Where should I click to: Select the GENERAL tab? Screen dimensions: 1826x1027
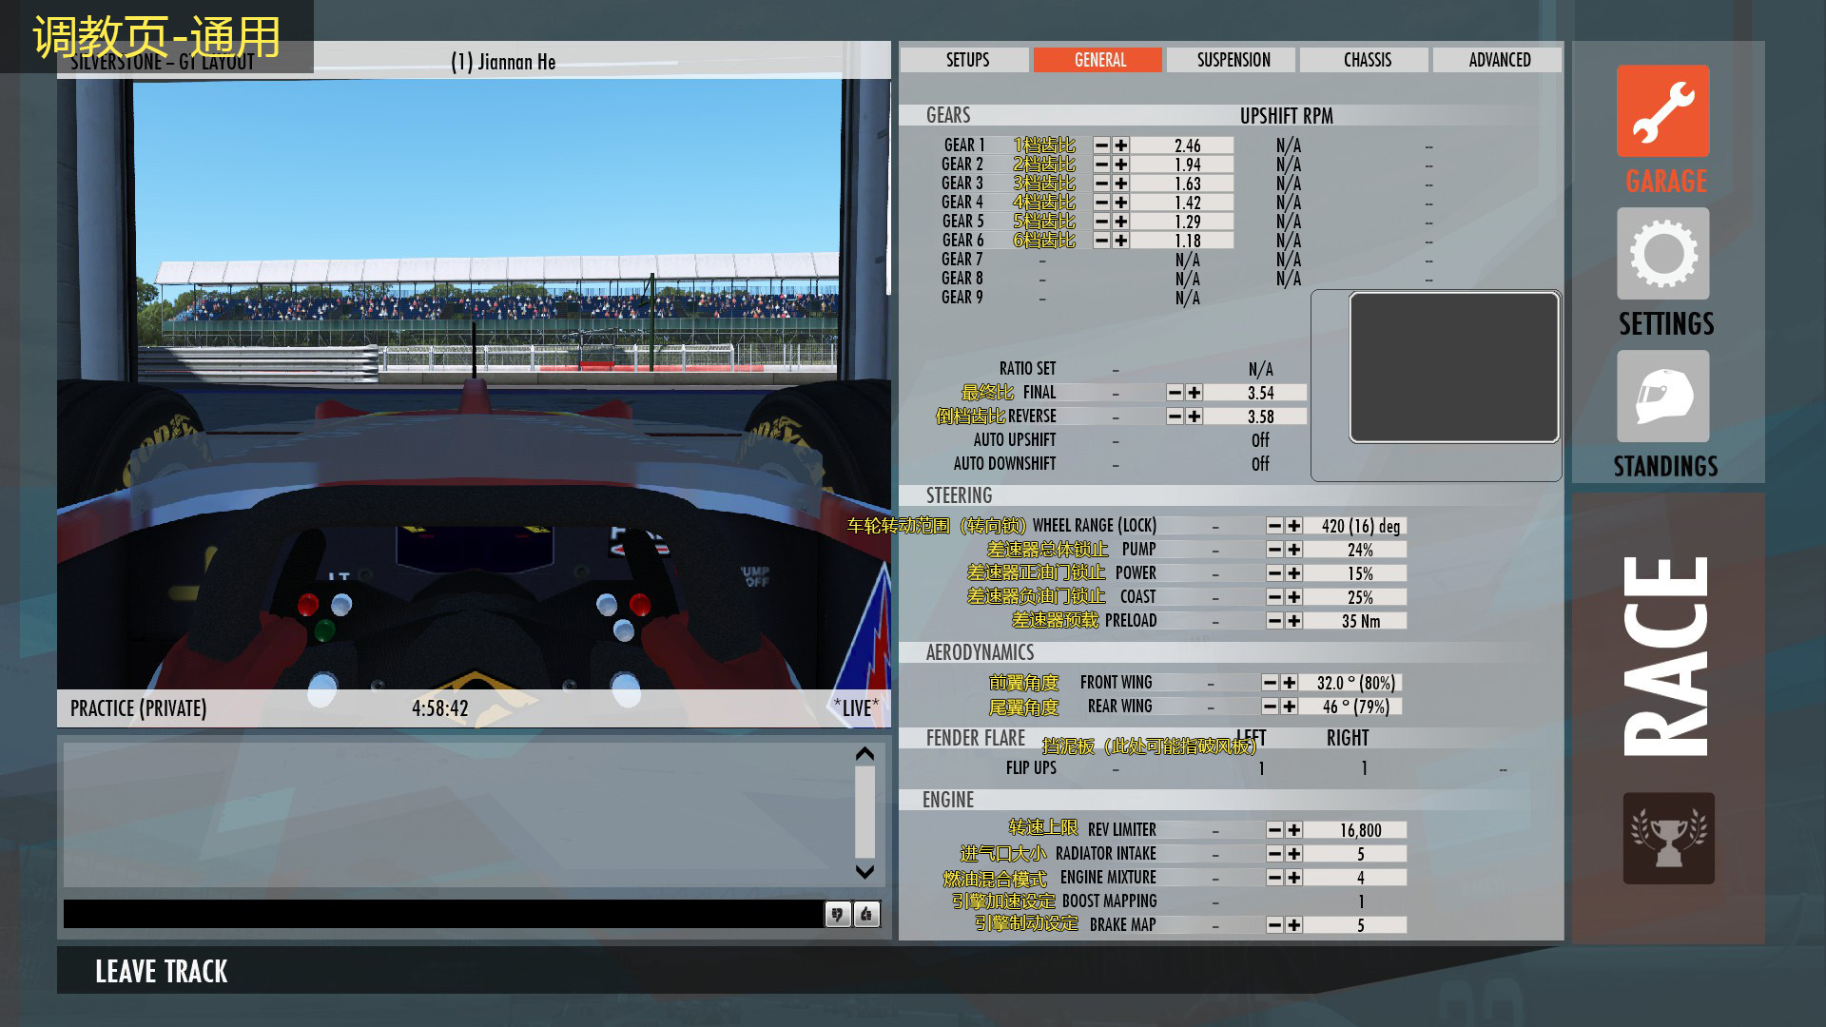[x=1099, y=60]
